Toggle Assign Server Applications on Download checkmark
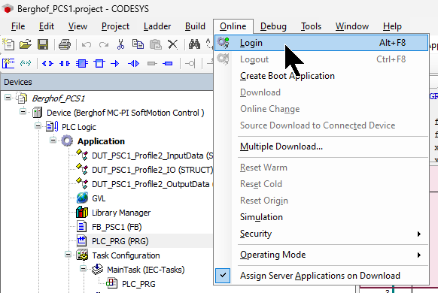Image resolution: width=438 pixels, height=293 pixels. pos(223,276)
